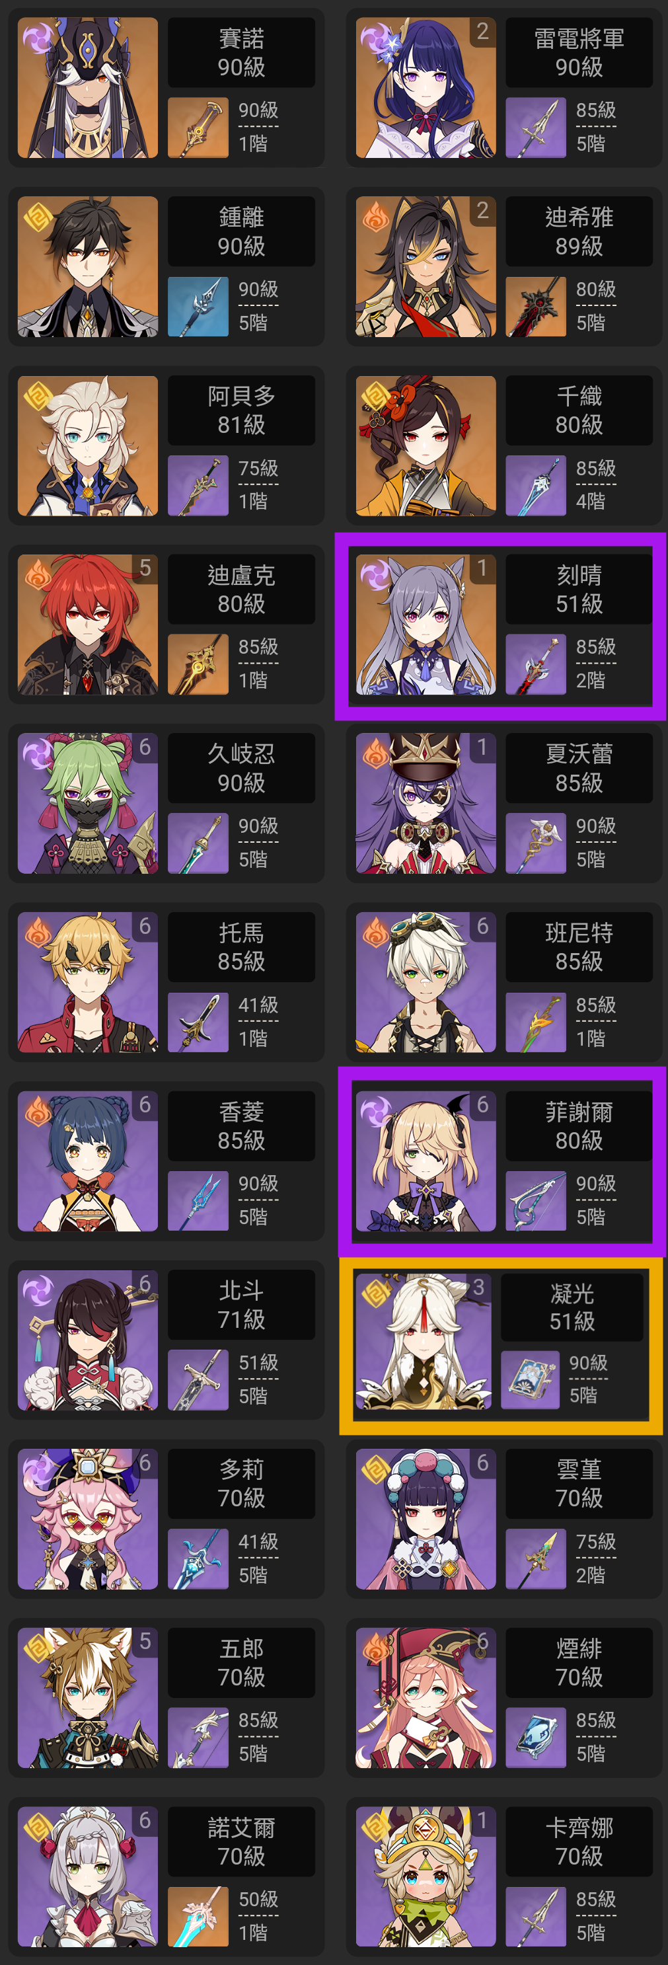Select 諾艾爾 character portrait
This screenshot has height=1965, width=668.
pos(88,1876)
